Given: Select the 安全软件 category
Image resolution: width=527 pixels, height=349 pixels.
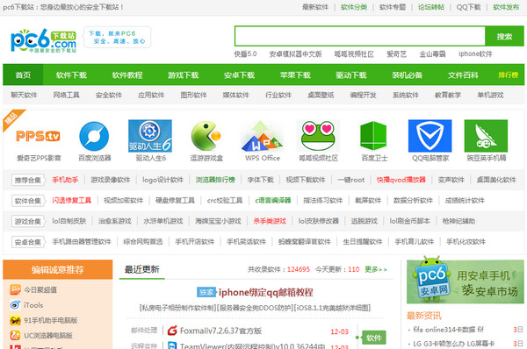Looking at the screenshot, I should point(109,95).
